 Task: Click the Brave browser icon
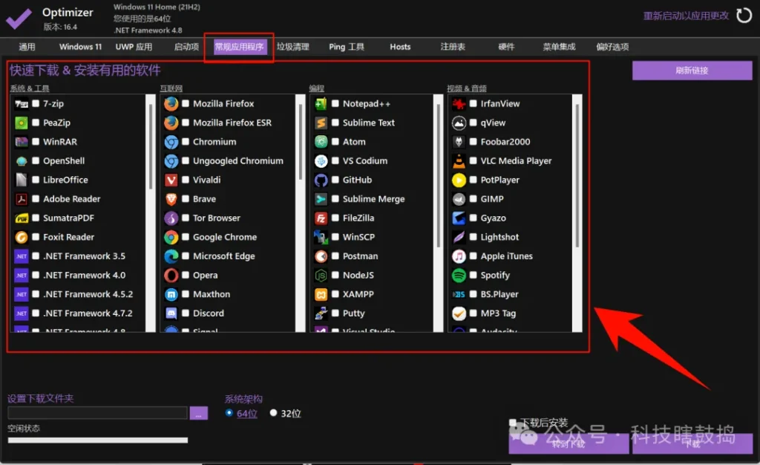click(171, 199)
